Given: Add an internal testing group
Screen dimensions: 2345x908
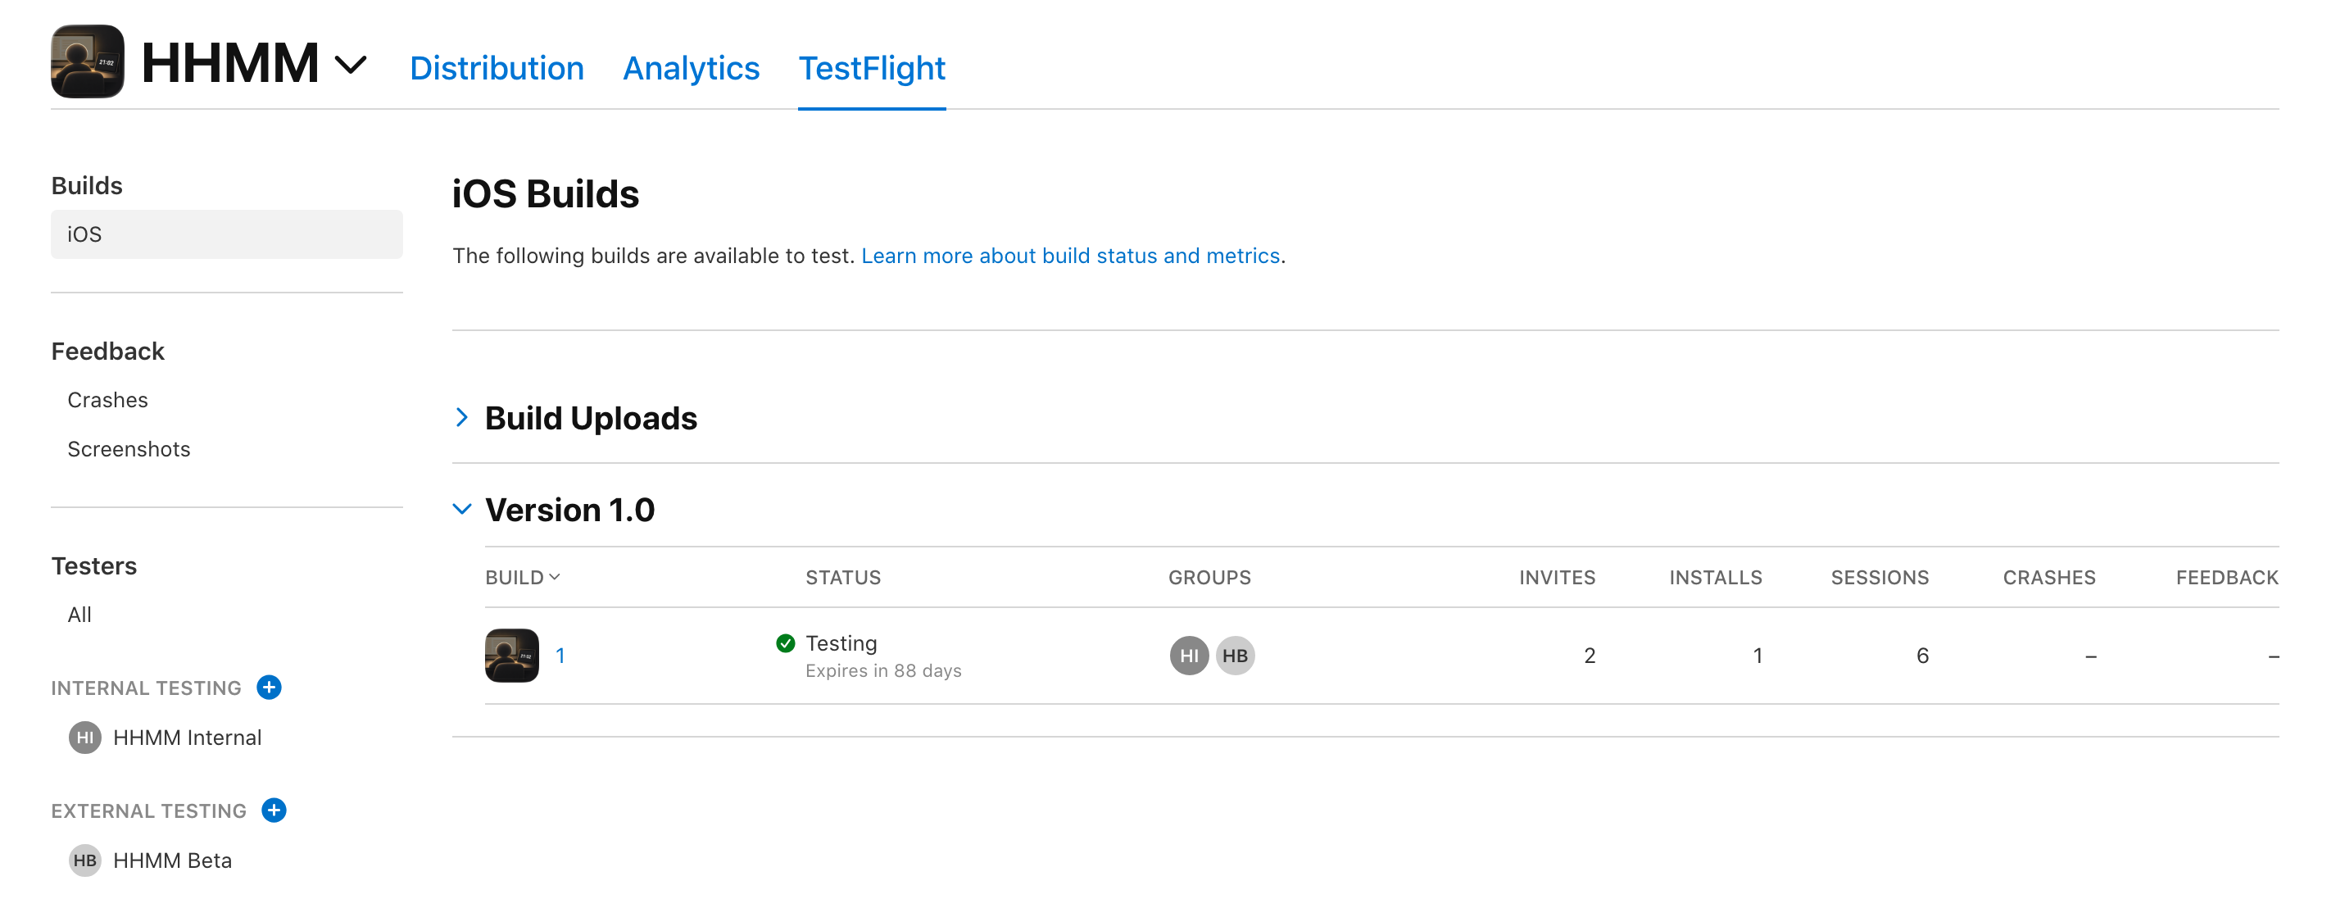Looking at the screenshot, I should pos(269,688).
